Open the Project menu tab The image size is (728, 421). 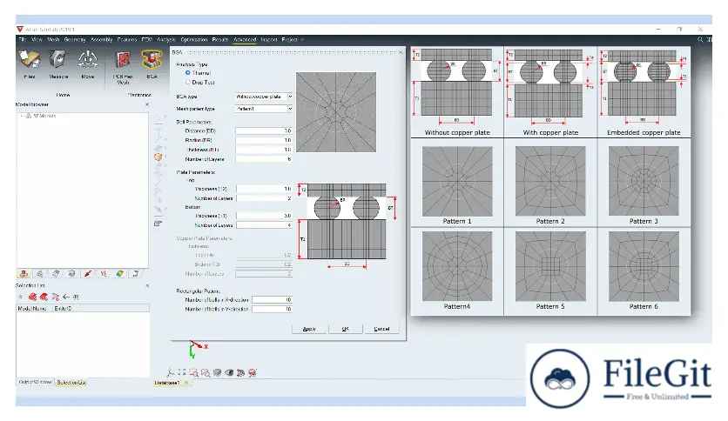pyautogui.click(x=289, y=40)
